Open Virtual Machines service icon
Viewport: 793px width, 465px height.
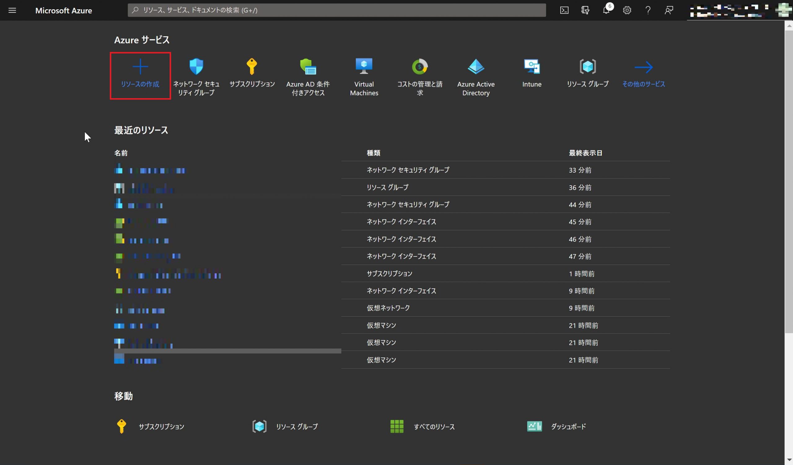pyautogui.click(x=364, y=67)
